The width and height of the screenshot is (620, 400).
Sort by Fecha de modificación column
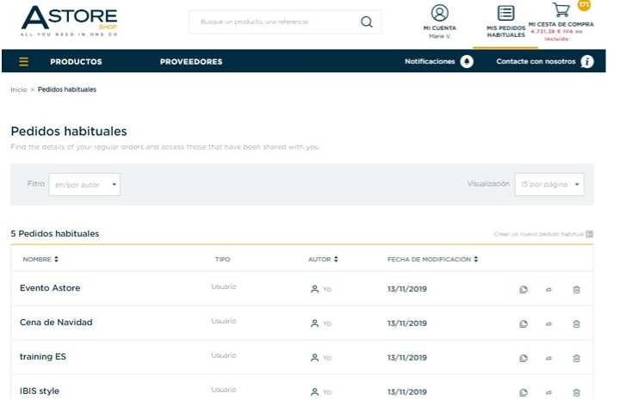tap(432, 259)
